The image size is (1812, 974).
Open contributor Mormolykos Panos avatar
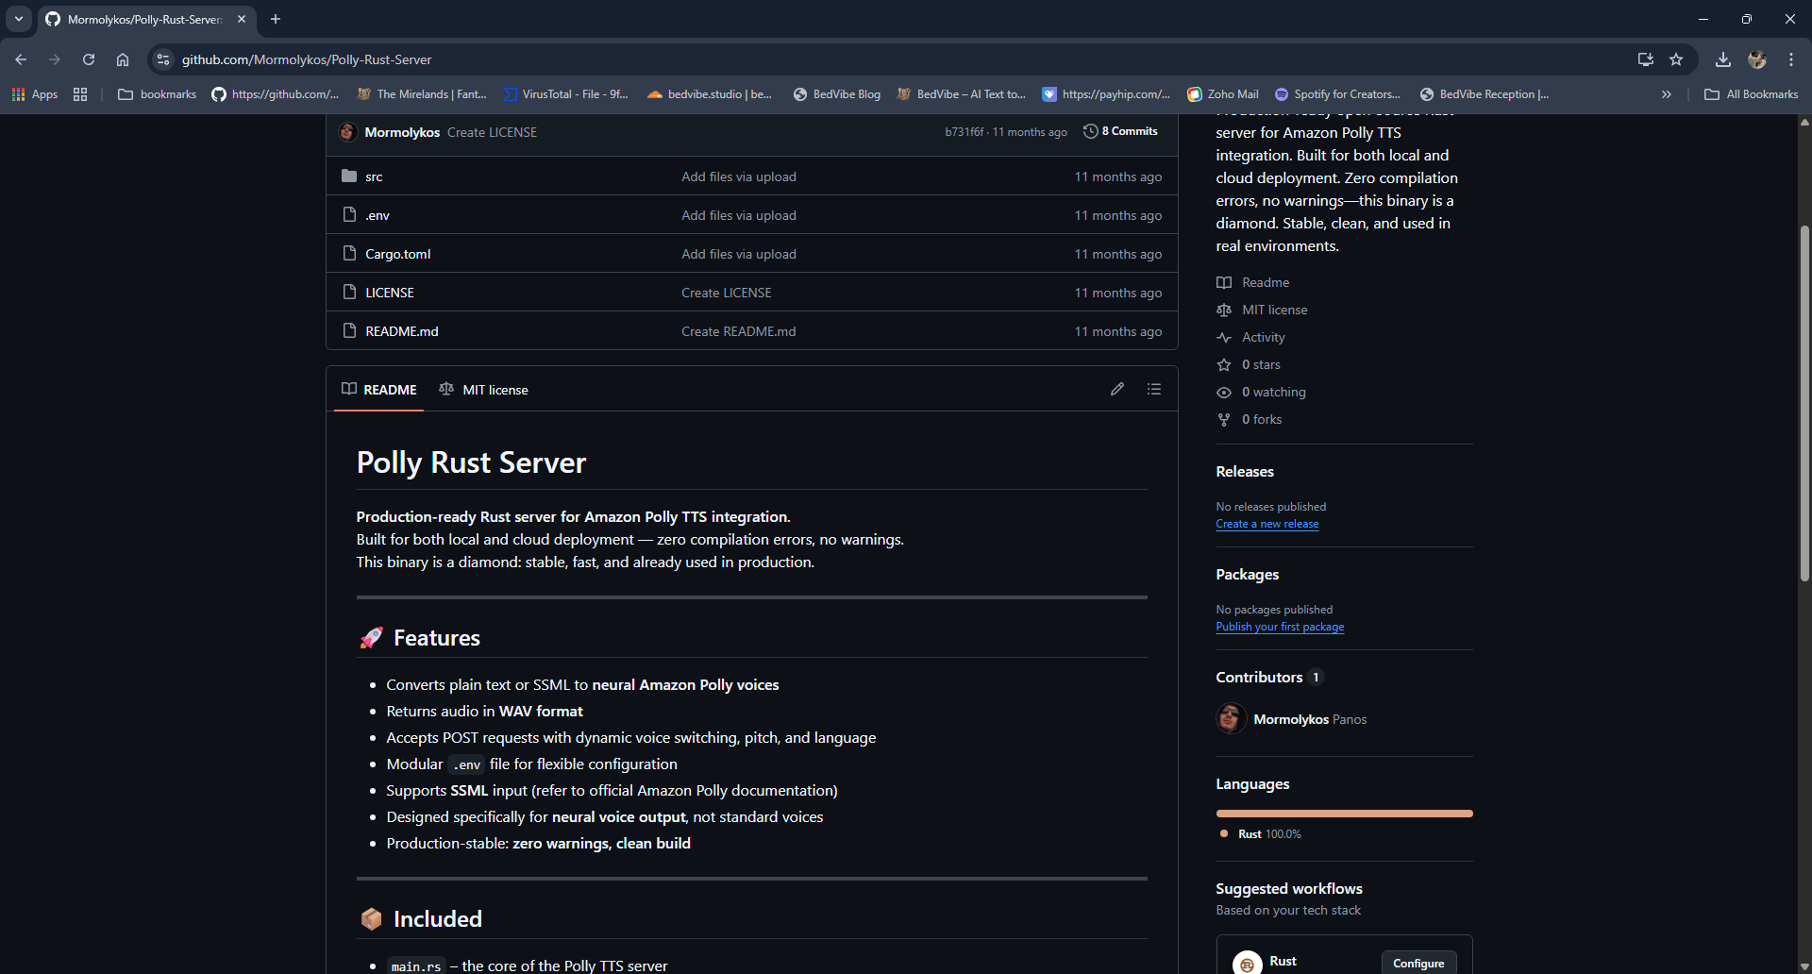pyautogui.click(x=1231, y=718)
